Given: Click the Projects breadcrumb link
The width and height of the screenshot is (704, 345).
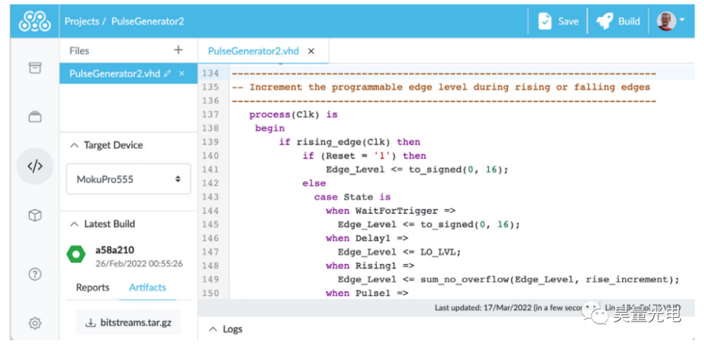Looking at the screenshot, I should (81, 21).
